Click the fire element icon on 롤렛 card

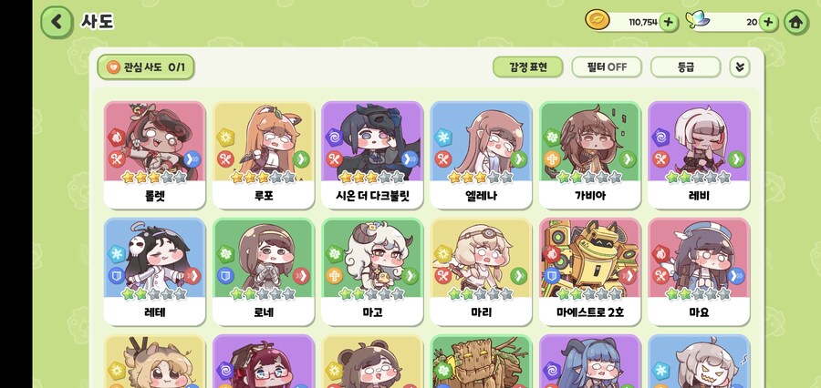pos(116,138)
